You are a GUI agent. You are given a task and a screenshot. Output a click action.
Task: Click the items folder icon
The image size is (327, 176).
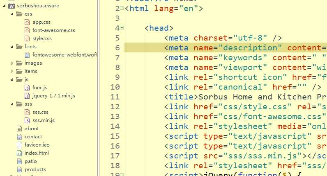click(19, 71)
